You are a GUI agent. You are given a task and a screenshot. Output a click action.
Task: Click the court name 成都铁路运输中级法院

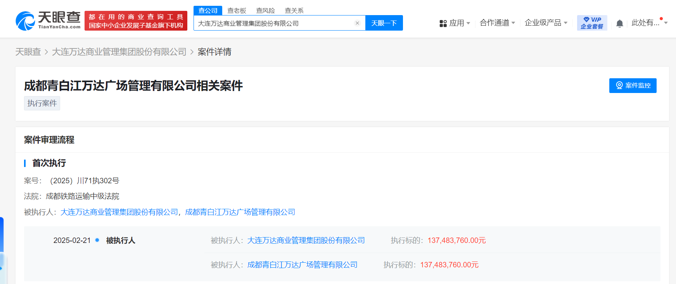(x=83, y=196)
